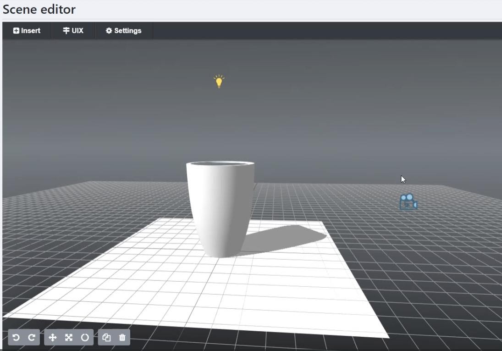
Task: Delete object with the trash icon
Action: coord(122,338)
